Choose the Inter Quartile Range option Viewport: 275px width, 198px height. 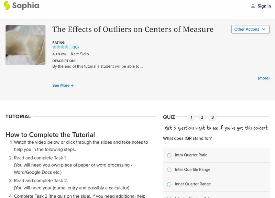169,170
